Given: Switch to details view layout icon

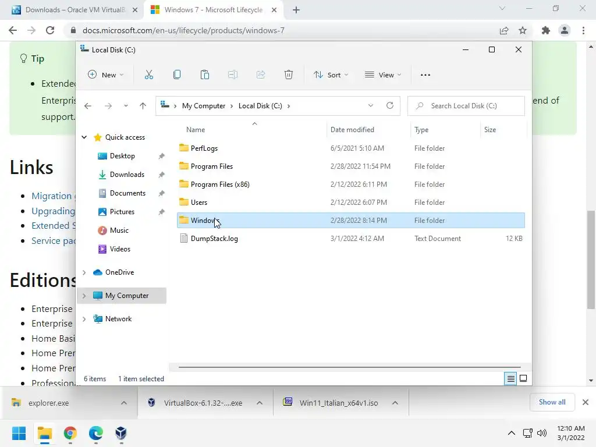Looking at the screenshot, I should point(510,378).
